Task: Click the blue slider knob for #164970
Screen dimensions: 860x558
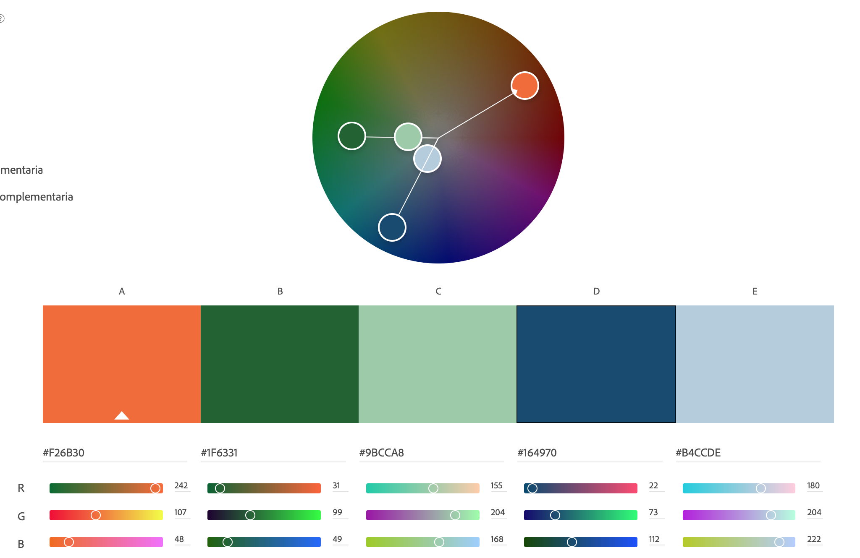Action: click(x=572, y=542)
